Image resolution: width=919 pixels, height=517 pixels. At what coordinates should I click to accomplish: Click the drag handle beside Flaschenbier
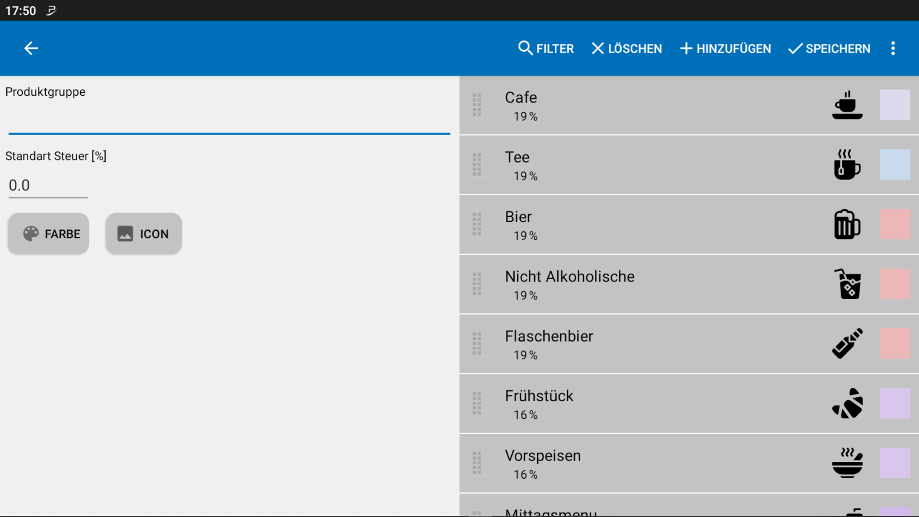point(477,343)
